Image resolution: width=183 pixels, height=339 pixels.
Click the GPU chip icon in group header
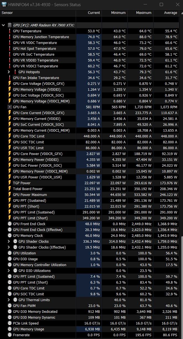pyautogui.click(x=10, y=25)
